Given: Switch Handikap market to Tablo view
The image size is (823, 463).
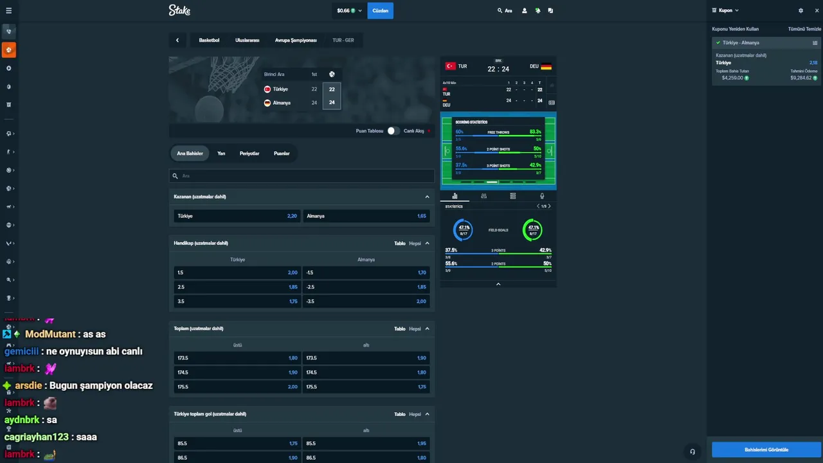Looking at the screenshot, I should click(x=400, y=243).
